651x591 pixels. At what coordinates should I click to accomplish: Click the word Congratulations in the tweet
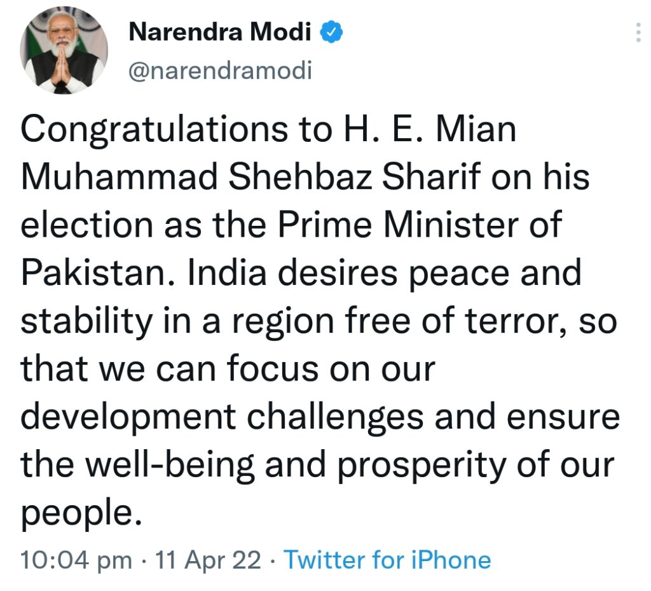pos(154,130)
